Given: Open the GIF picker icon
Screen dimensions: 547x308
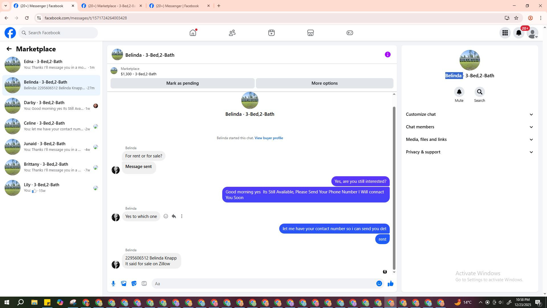Looking at the screenshot, I should (x=144, y=283).
